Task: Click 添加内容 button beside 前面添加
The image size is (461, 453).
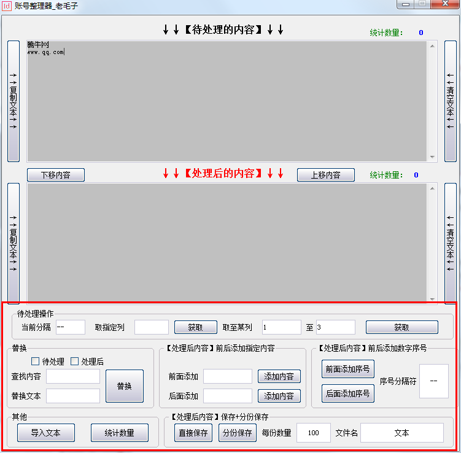Action: point(279,376)
